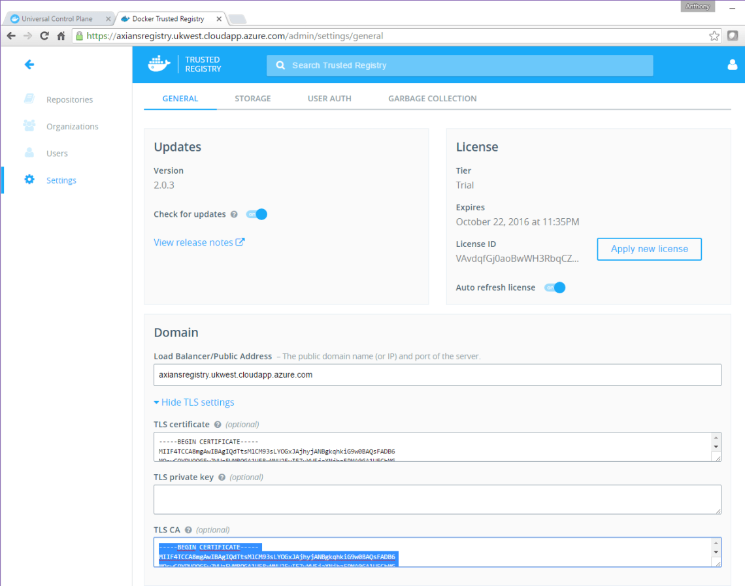
Task: Go to Users in sidebar
Action: [57, 154]
